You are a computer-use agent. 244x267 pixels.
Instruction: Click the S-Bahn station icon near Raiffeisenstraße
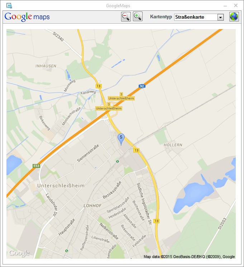click(67, 250)
